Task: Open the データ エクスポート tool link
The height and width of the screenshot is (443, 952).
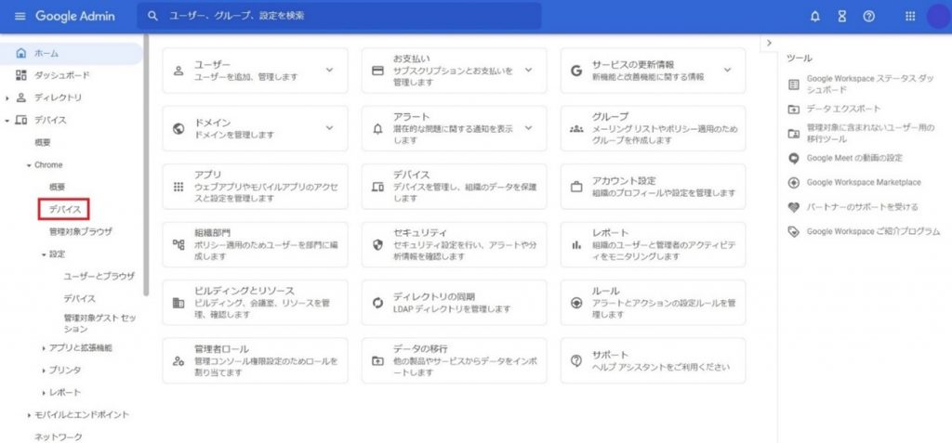Action: click(x=843, y=109)
